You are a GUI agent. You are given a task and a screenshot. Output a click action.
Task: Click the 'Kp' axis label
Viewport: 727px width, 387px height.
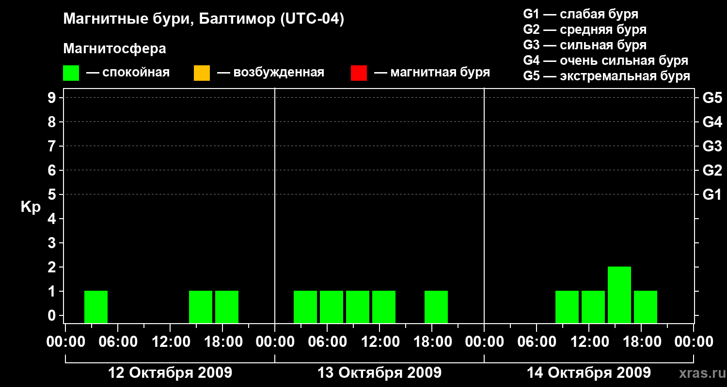[31, 207]
